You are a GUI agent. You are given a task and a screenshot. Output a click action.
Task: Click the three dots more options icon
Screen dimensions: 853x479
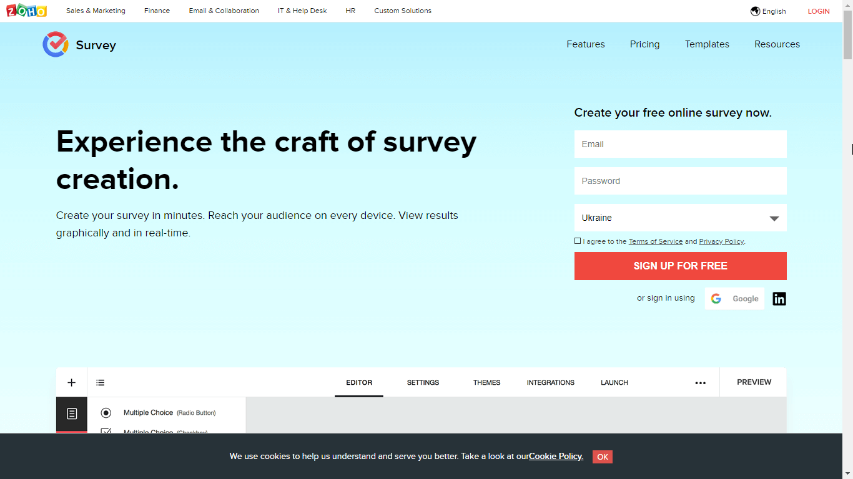(x=701, y=383)
